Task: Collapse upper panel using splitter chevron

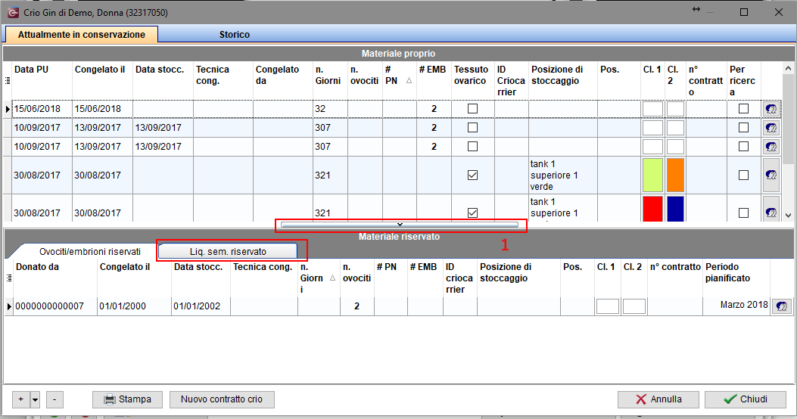Action: coord(400,225)
